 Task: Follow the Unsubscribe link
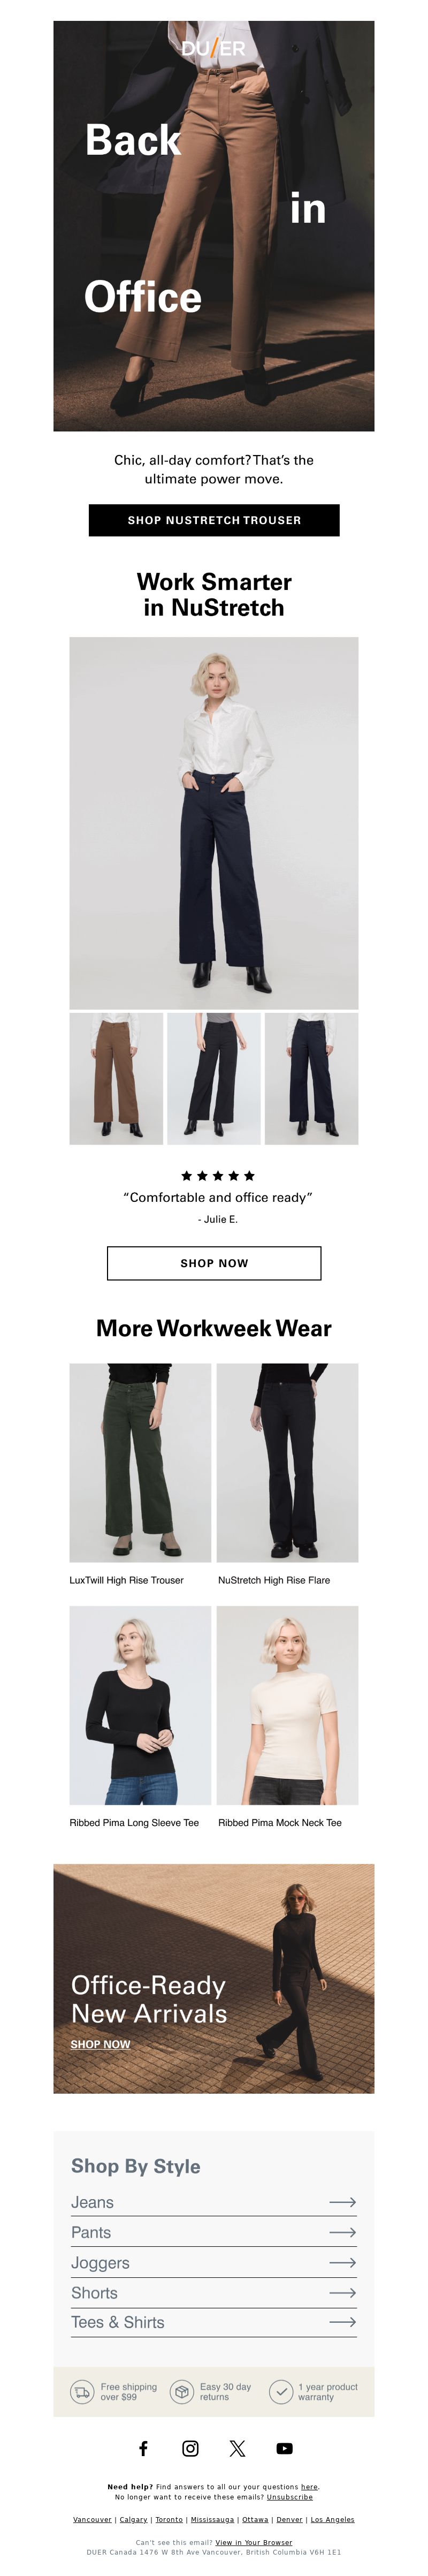pos(289,2496)
